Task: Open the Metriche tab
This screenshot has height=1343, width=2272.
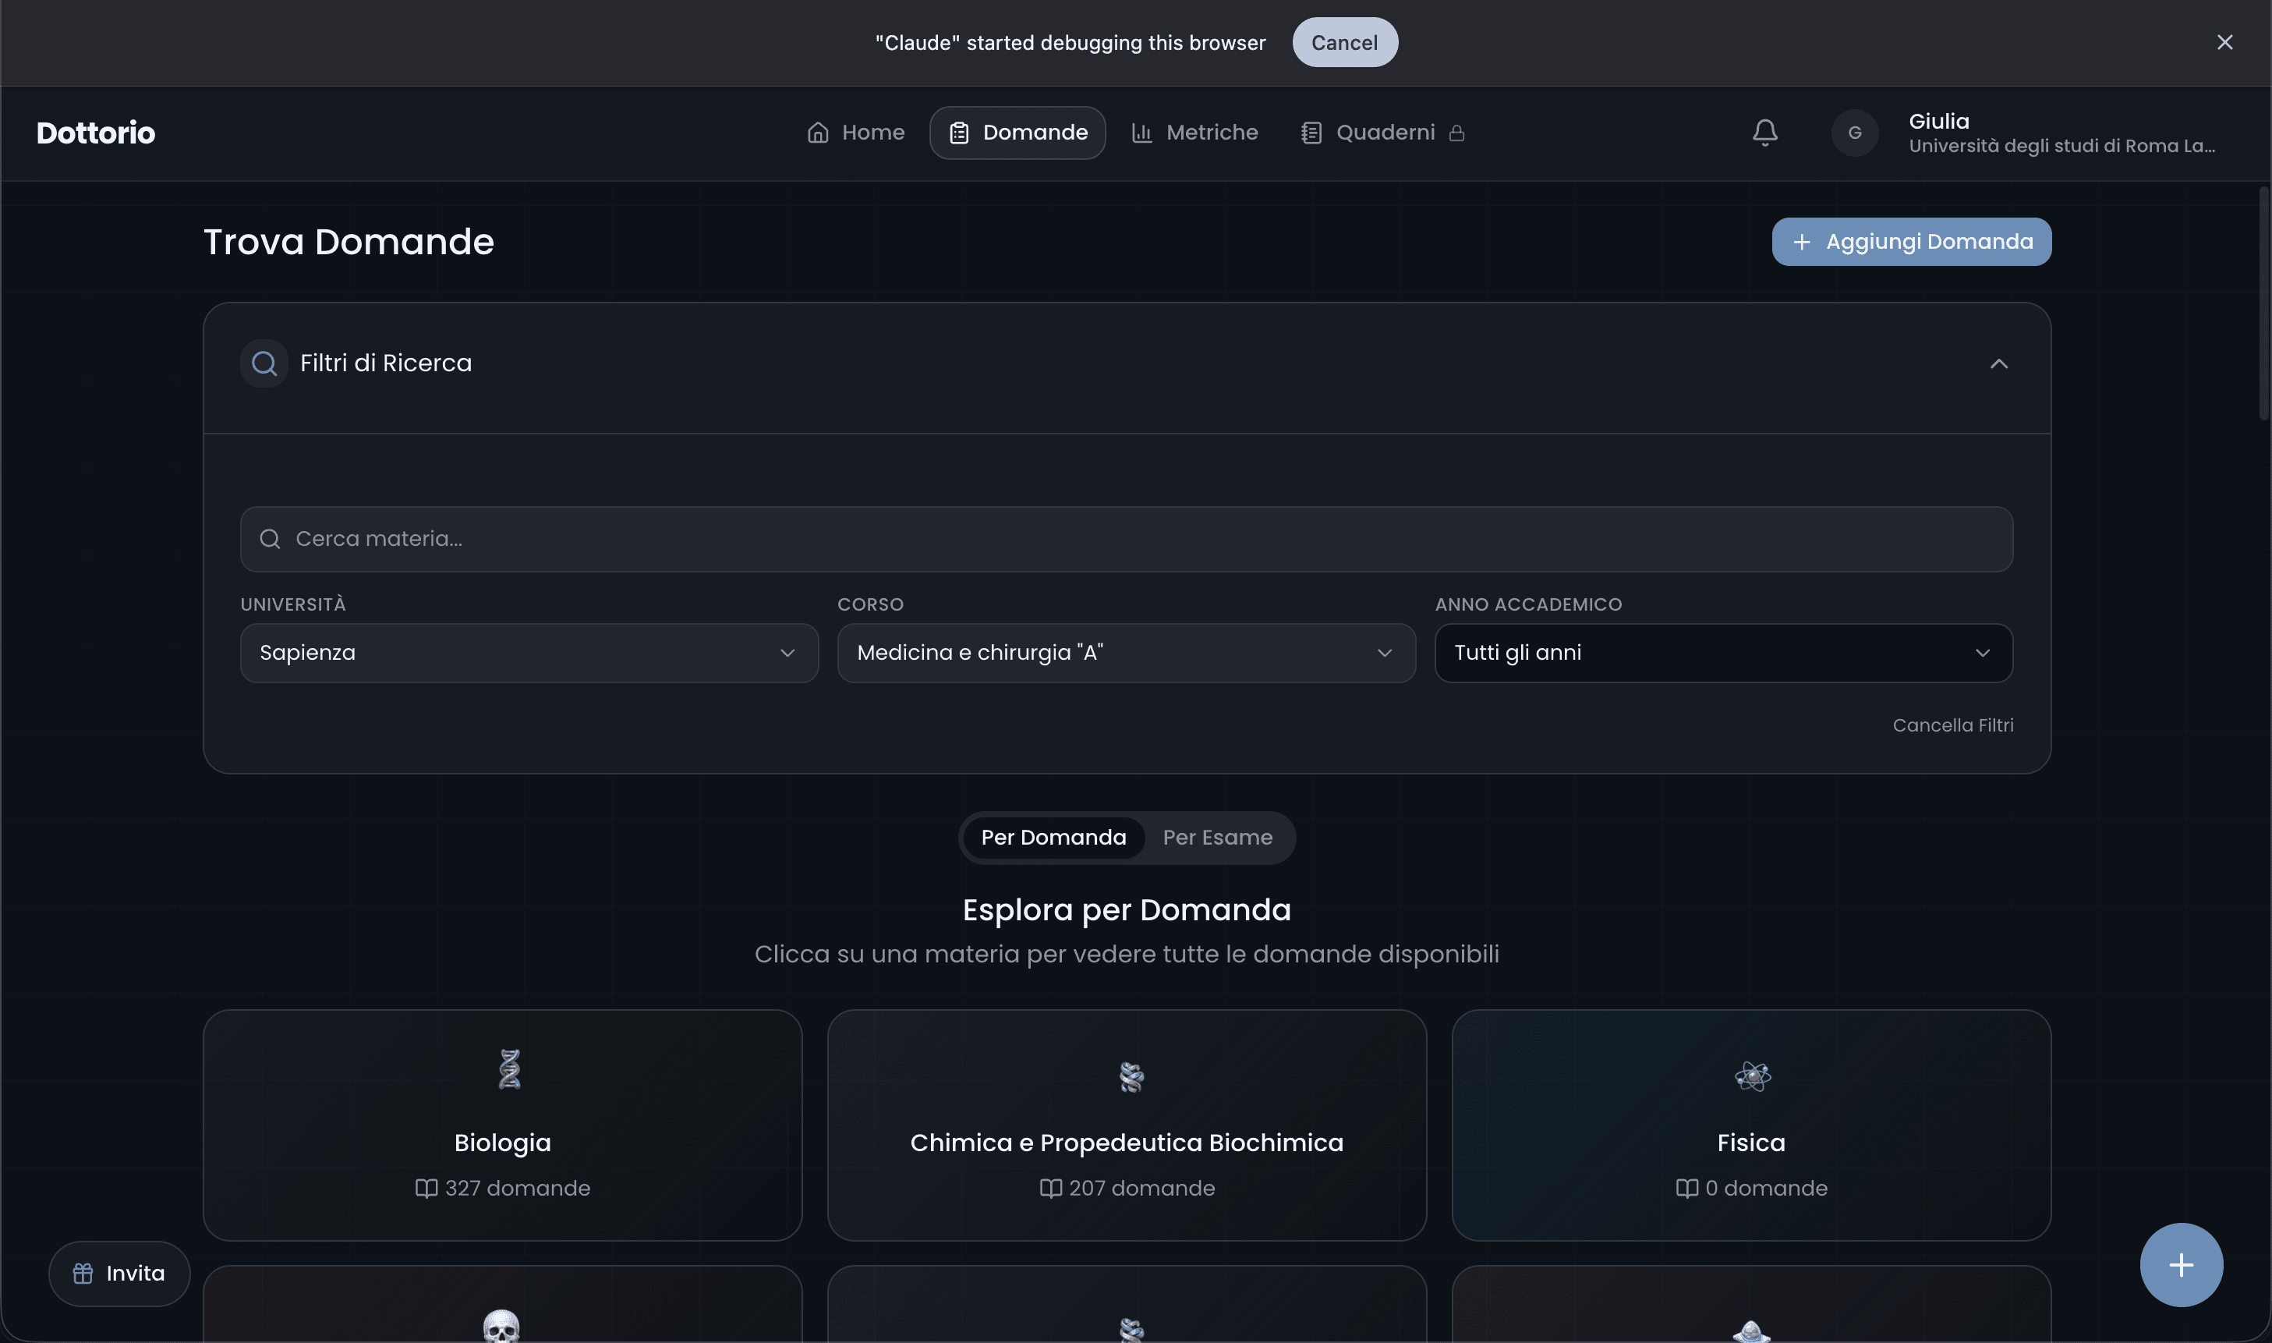Action: (x=1194, y=133)
